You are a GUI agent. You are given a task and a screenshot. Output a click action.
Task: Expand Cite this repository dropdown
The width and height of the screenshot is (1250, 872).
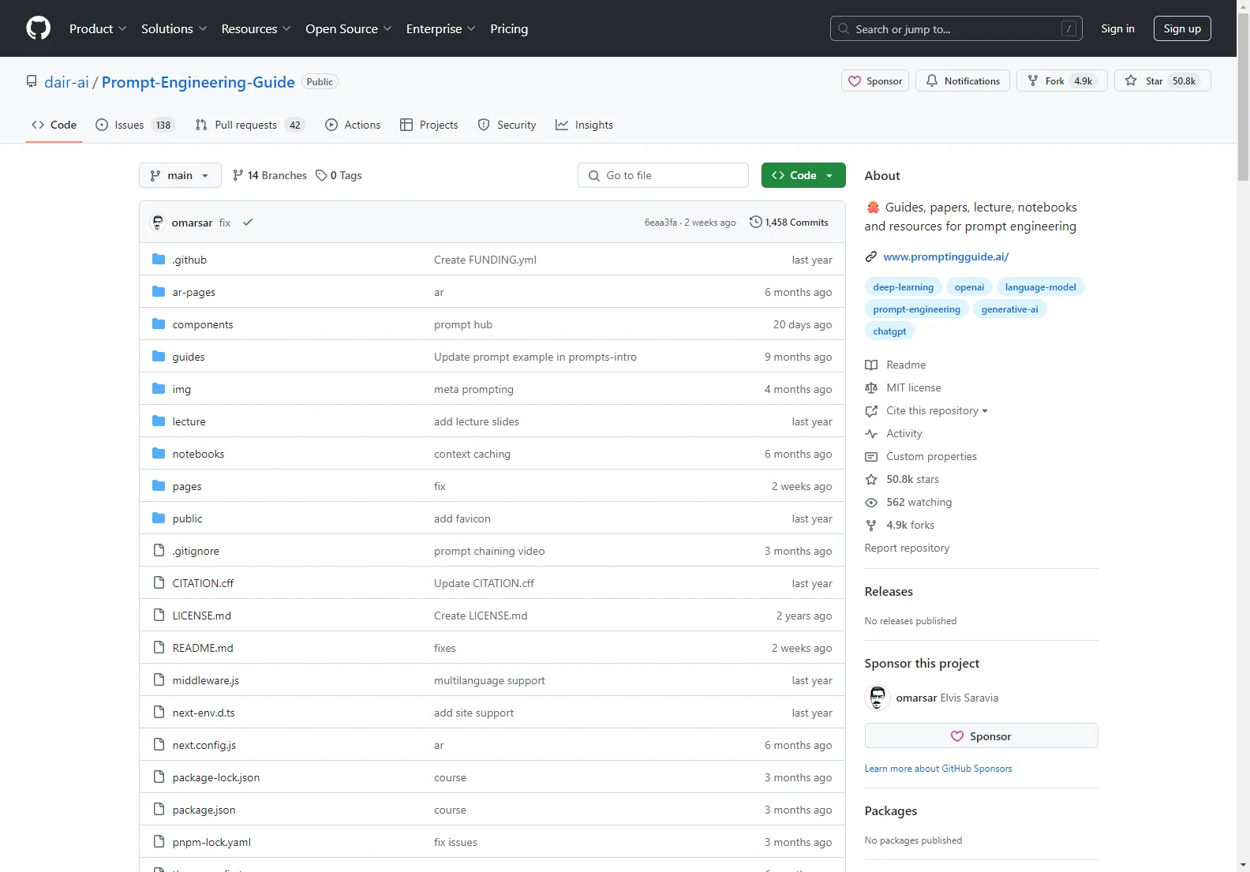pos(937,410)
